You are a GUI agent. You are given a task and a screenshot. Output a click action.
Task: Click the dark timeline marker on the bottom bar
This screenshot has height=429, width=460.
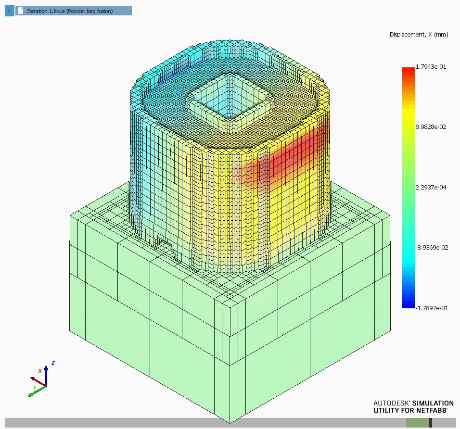430,423
